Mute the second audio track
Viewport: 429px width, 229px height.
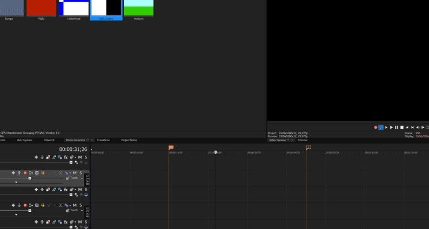pyautogui.click(x=75, y=205)
